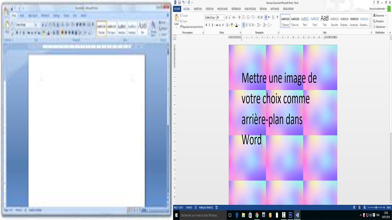Open the INSERTION ribbon tab
392x220 pixels.
[198, 9]
